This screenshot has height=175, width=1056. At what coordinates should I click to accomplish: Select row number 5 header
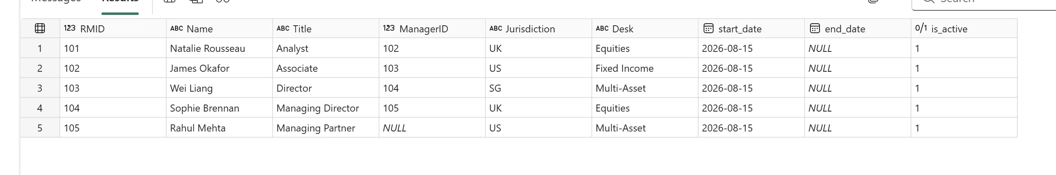pos(40,128)
